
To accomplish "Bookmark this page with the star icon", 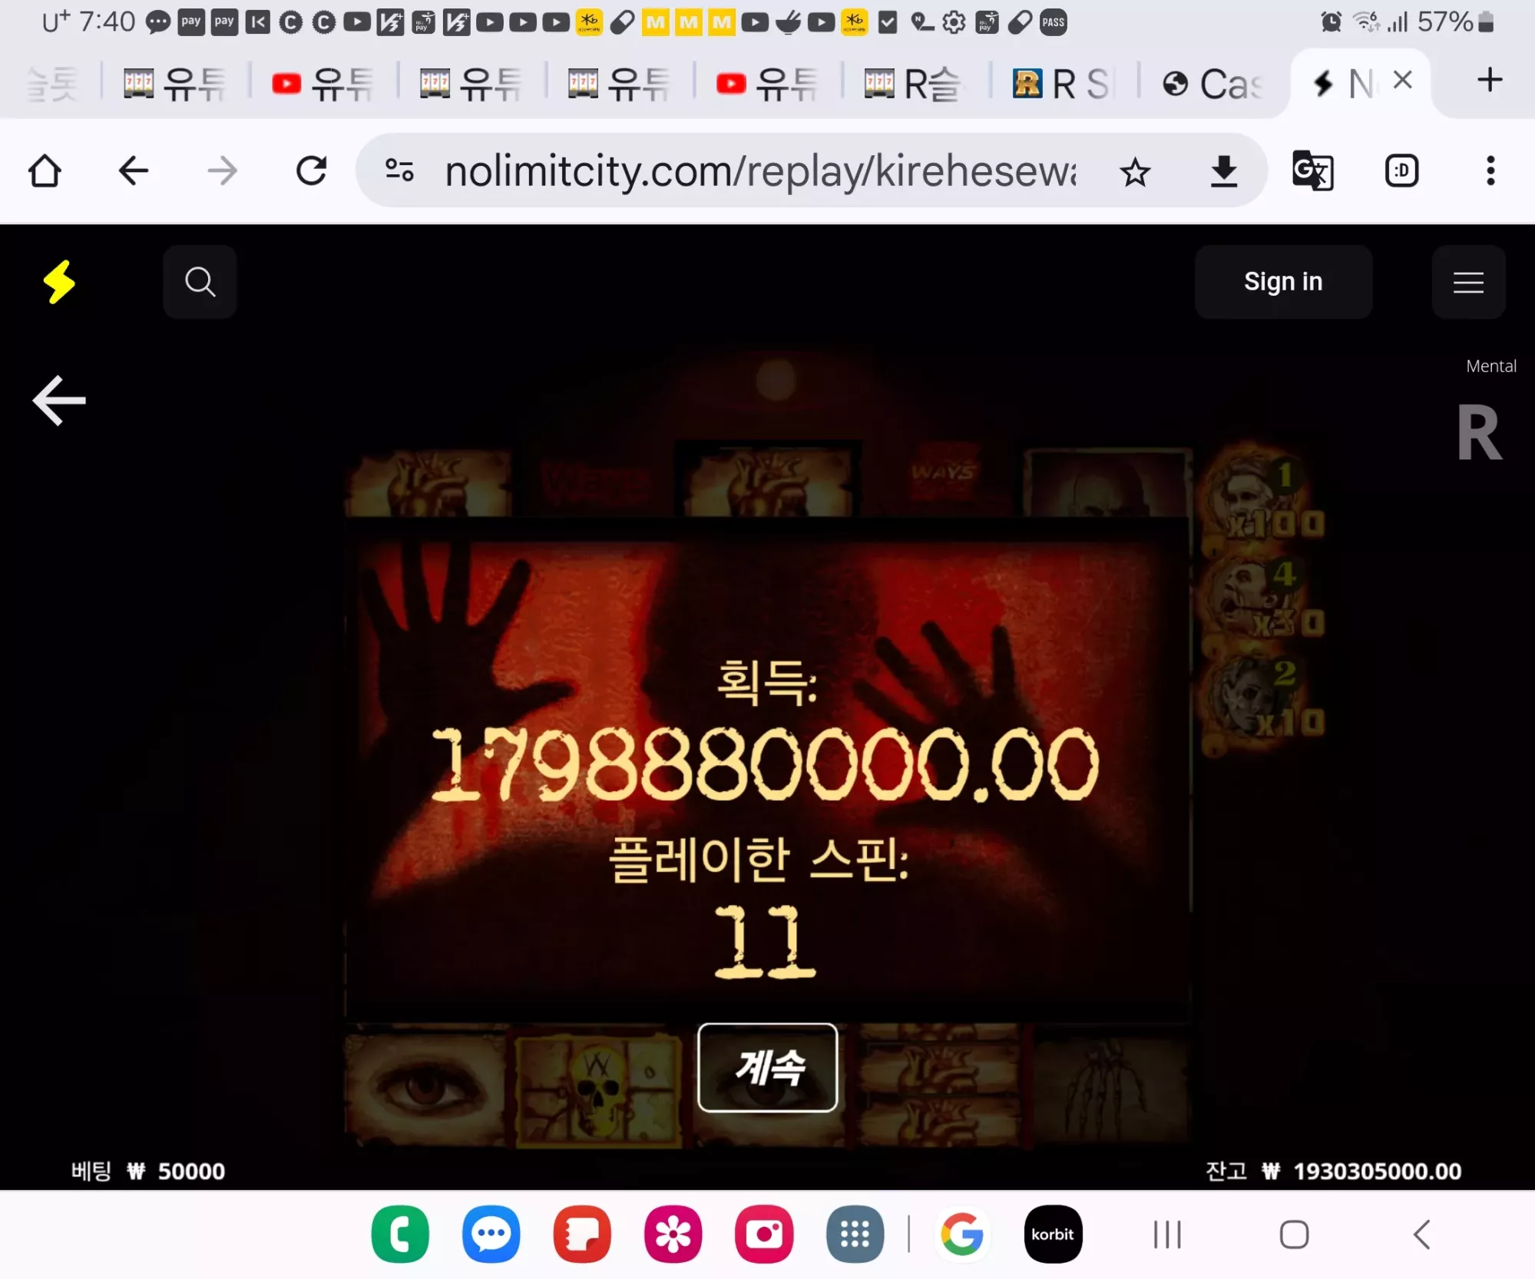I will (x=1135, y=172).
